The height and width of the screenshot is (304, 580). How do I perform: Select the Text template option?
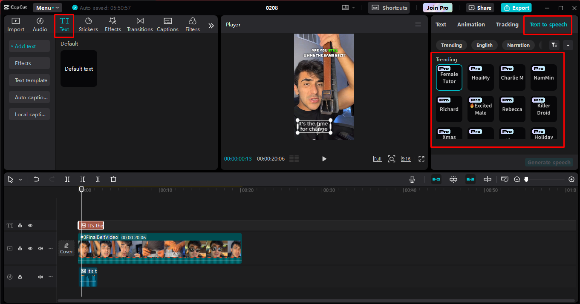click(30, 80)
